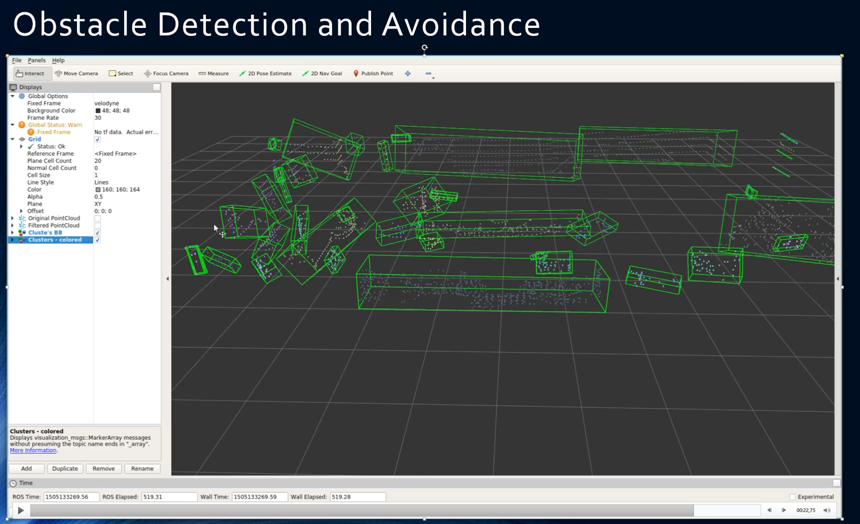Click the Background Color swatch
860x524 pixels.
98,111
